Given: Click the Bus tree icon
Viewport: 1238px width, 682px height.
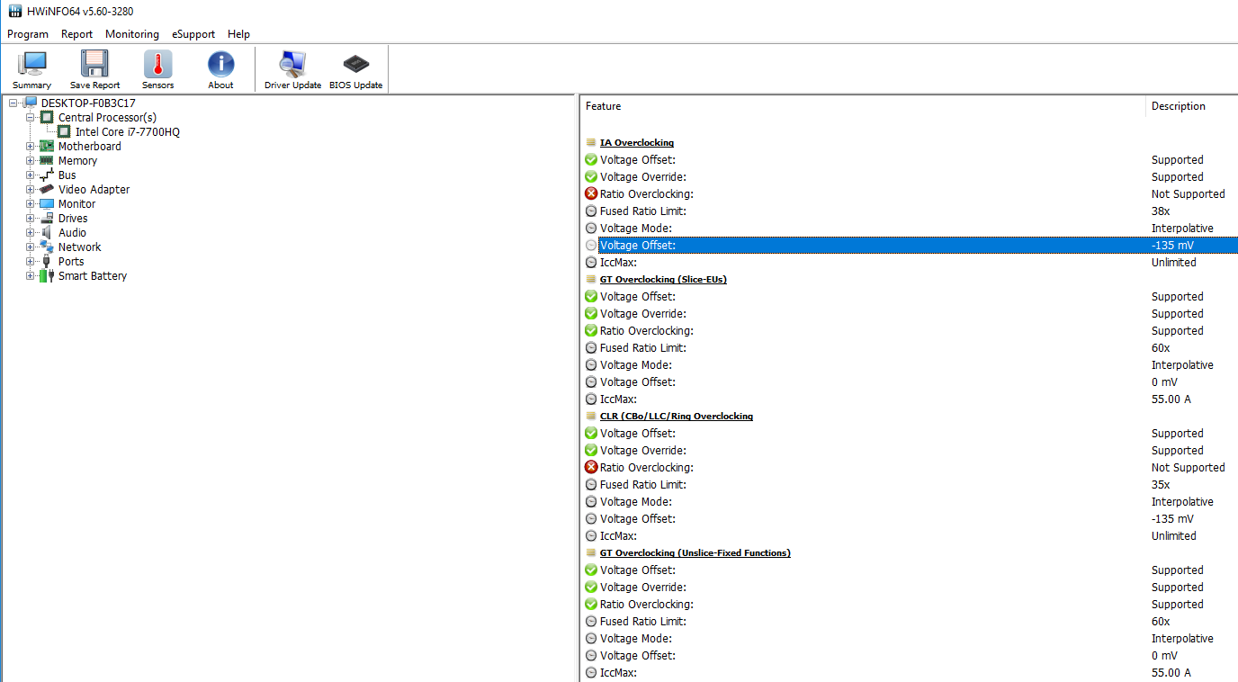Looking at the screenshot, I should (47, 175).
